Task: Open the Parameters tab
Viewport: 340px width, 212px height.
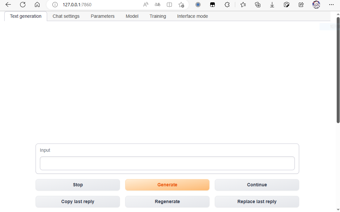Action: (102, 16)
